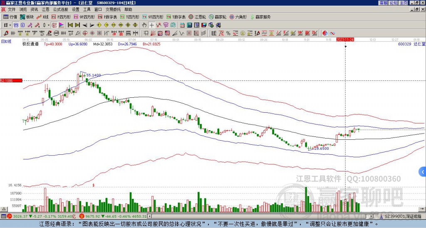The width and height of the screenshot is (426, 228).
Task: Click the yin-yang ball icon
Action: (325, 33)
